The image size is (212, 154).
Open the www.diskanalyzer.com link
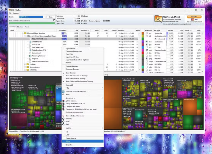tap(170, 21)
